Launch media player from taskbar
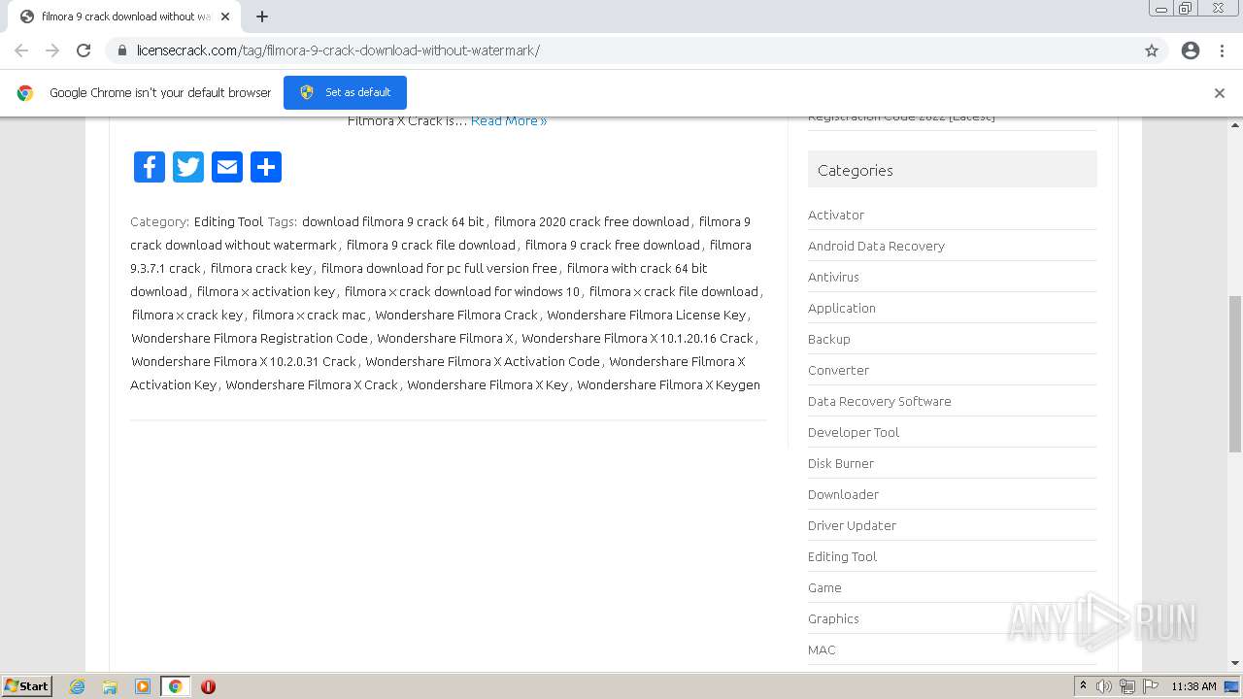Image resolution: width=1243 pixels, height=699 pixels. (x=143, y=686)
